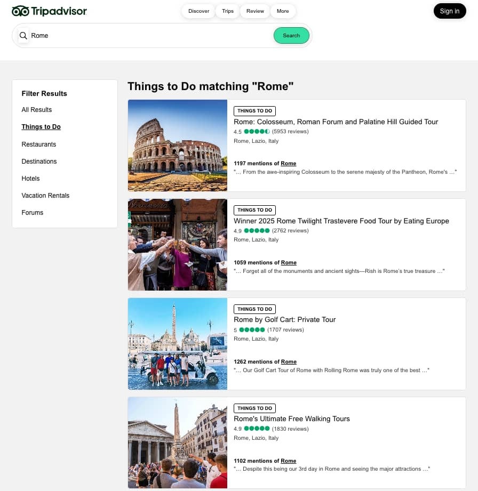
Task: Open the Colosseum photo thumbnail
Action: click(x=178, y=146)
